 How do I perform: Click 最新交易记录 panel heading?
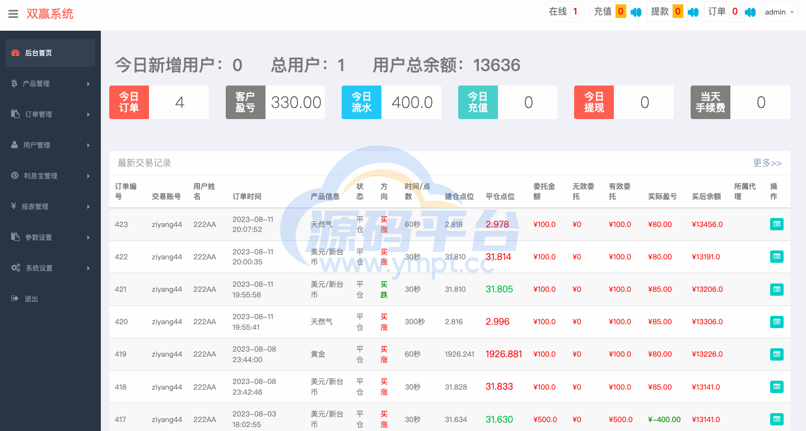[145, 163]
